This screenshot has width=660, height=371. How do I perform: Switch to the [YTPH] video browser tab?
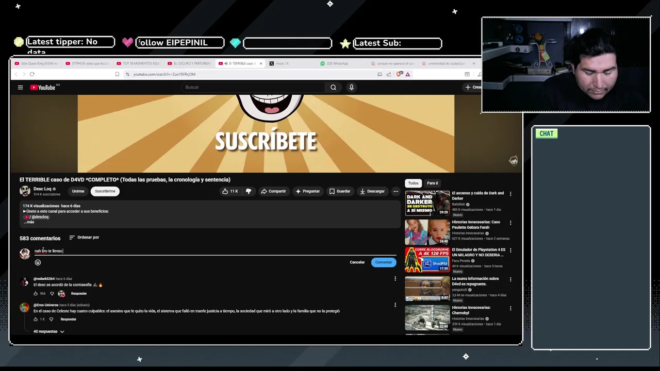tap(87, 63)
